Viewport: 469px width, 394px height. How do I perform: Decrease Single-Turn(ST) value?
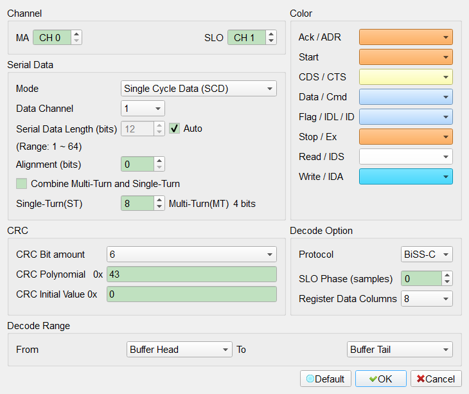[159, 207]
